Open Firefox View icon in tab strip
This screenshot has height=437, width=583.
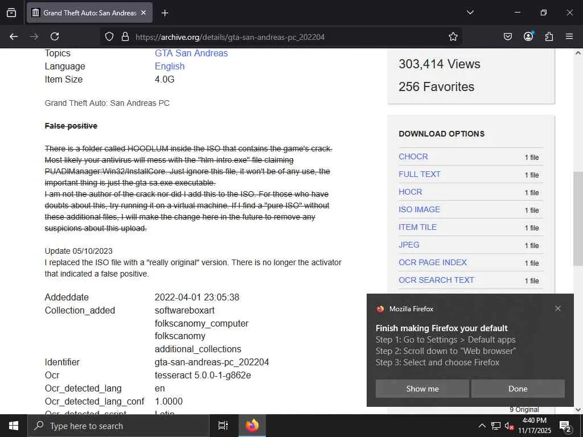(11, 13)
